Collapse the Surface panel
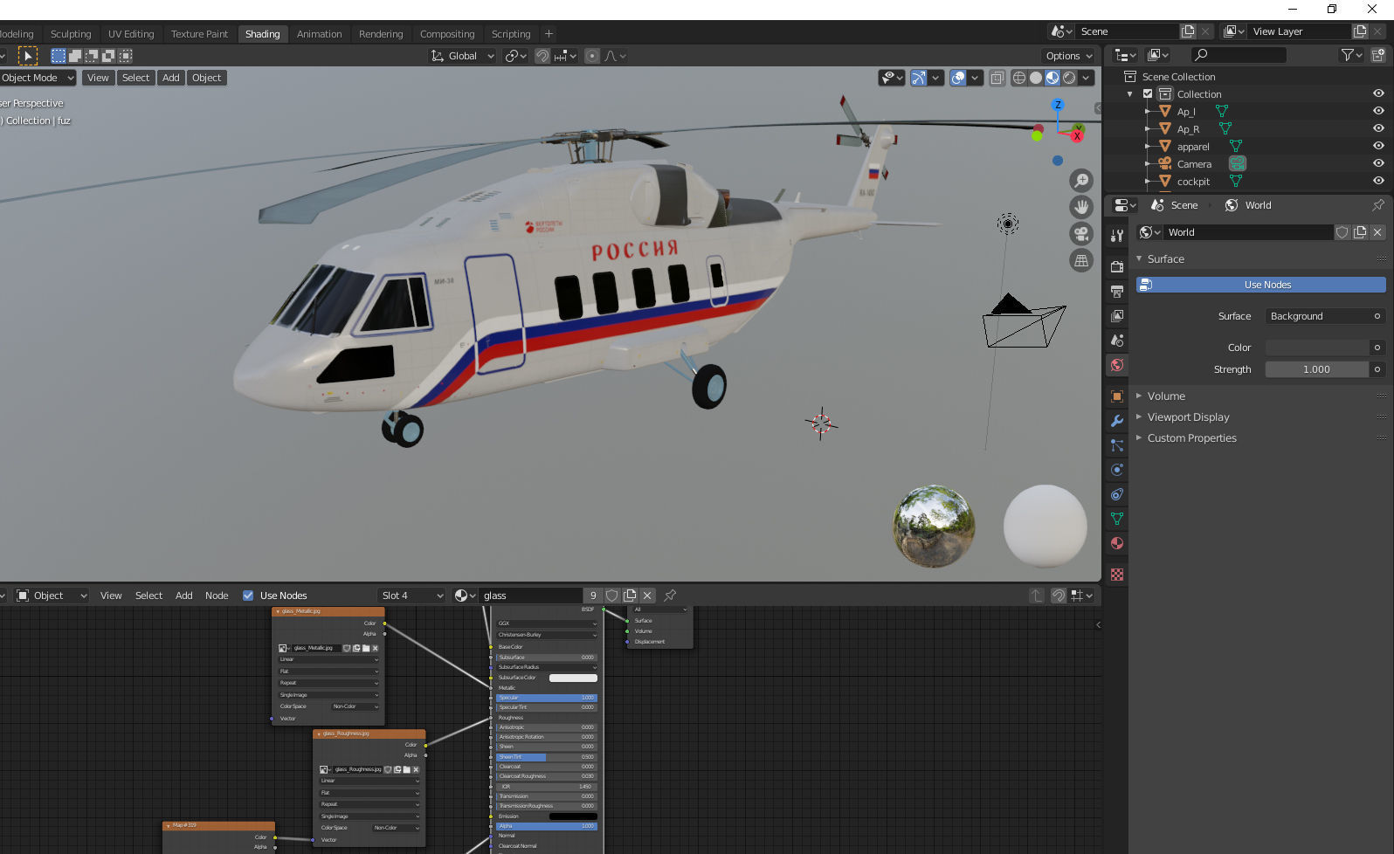 point(1139,259)
